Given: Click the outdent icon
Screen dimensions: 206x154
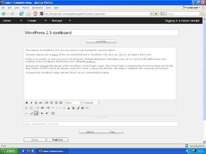Looking at the screenshot, I should click(x=38, y=108).
